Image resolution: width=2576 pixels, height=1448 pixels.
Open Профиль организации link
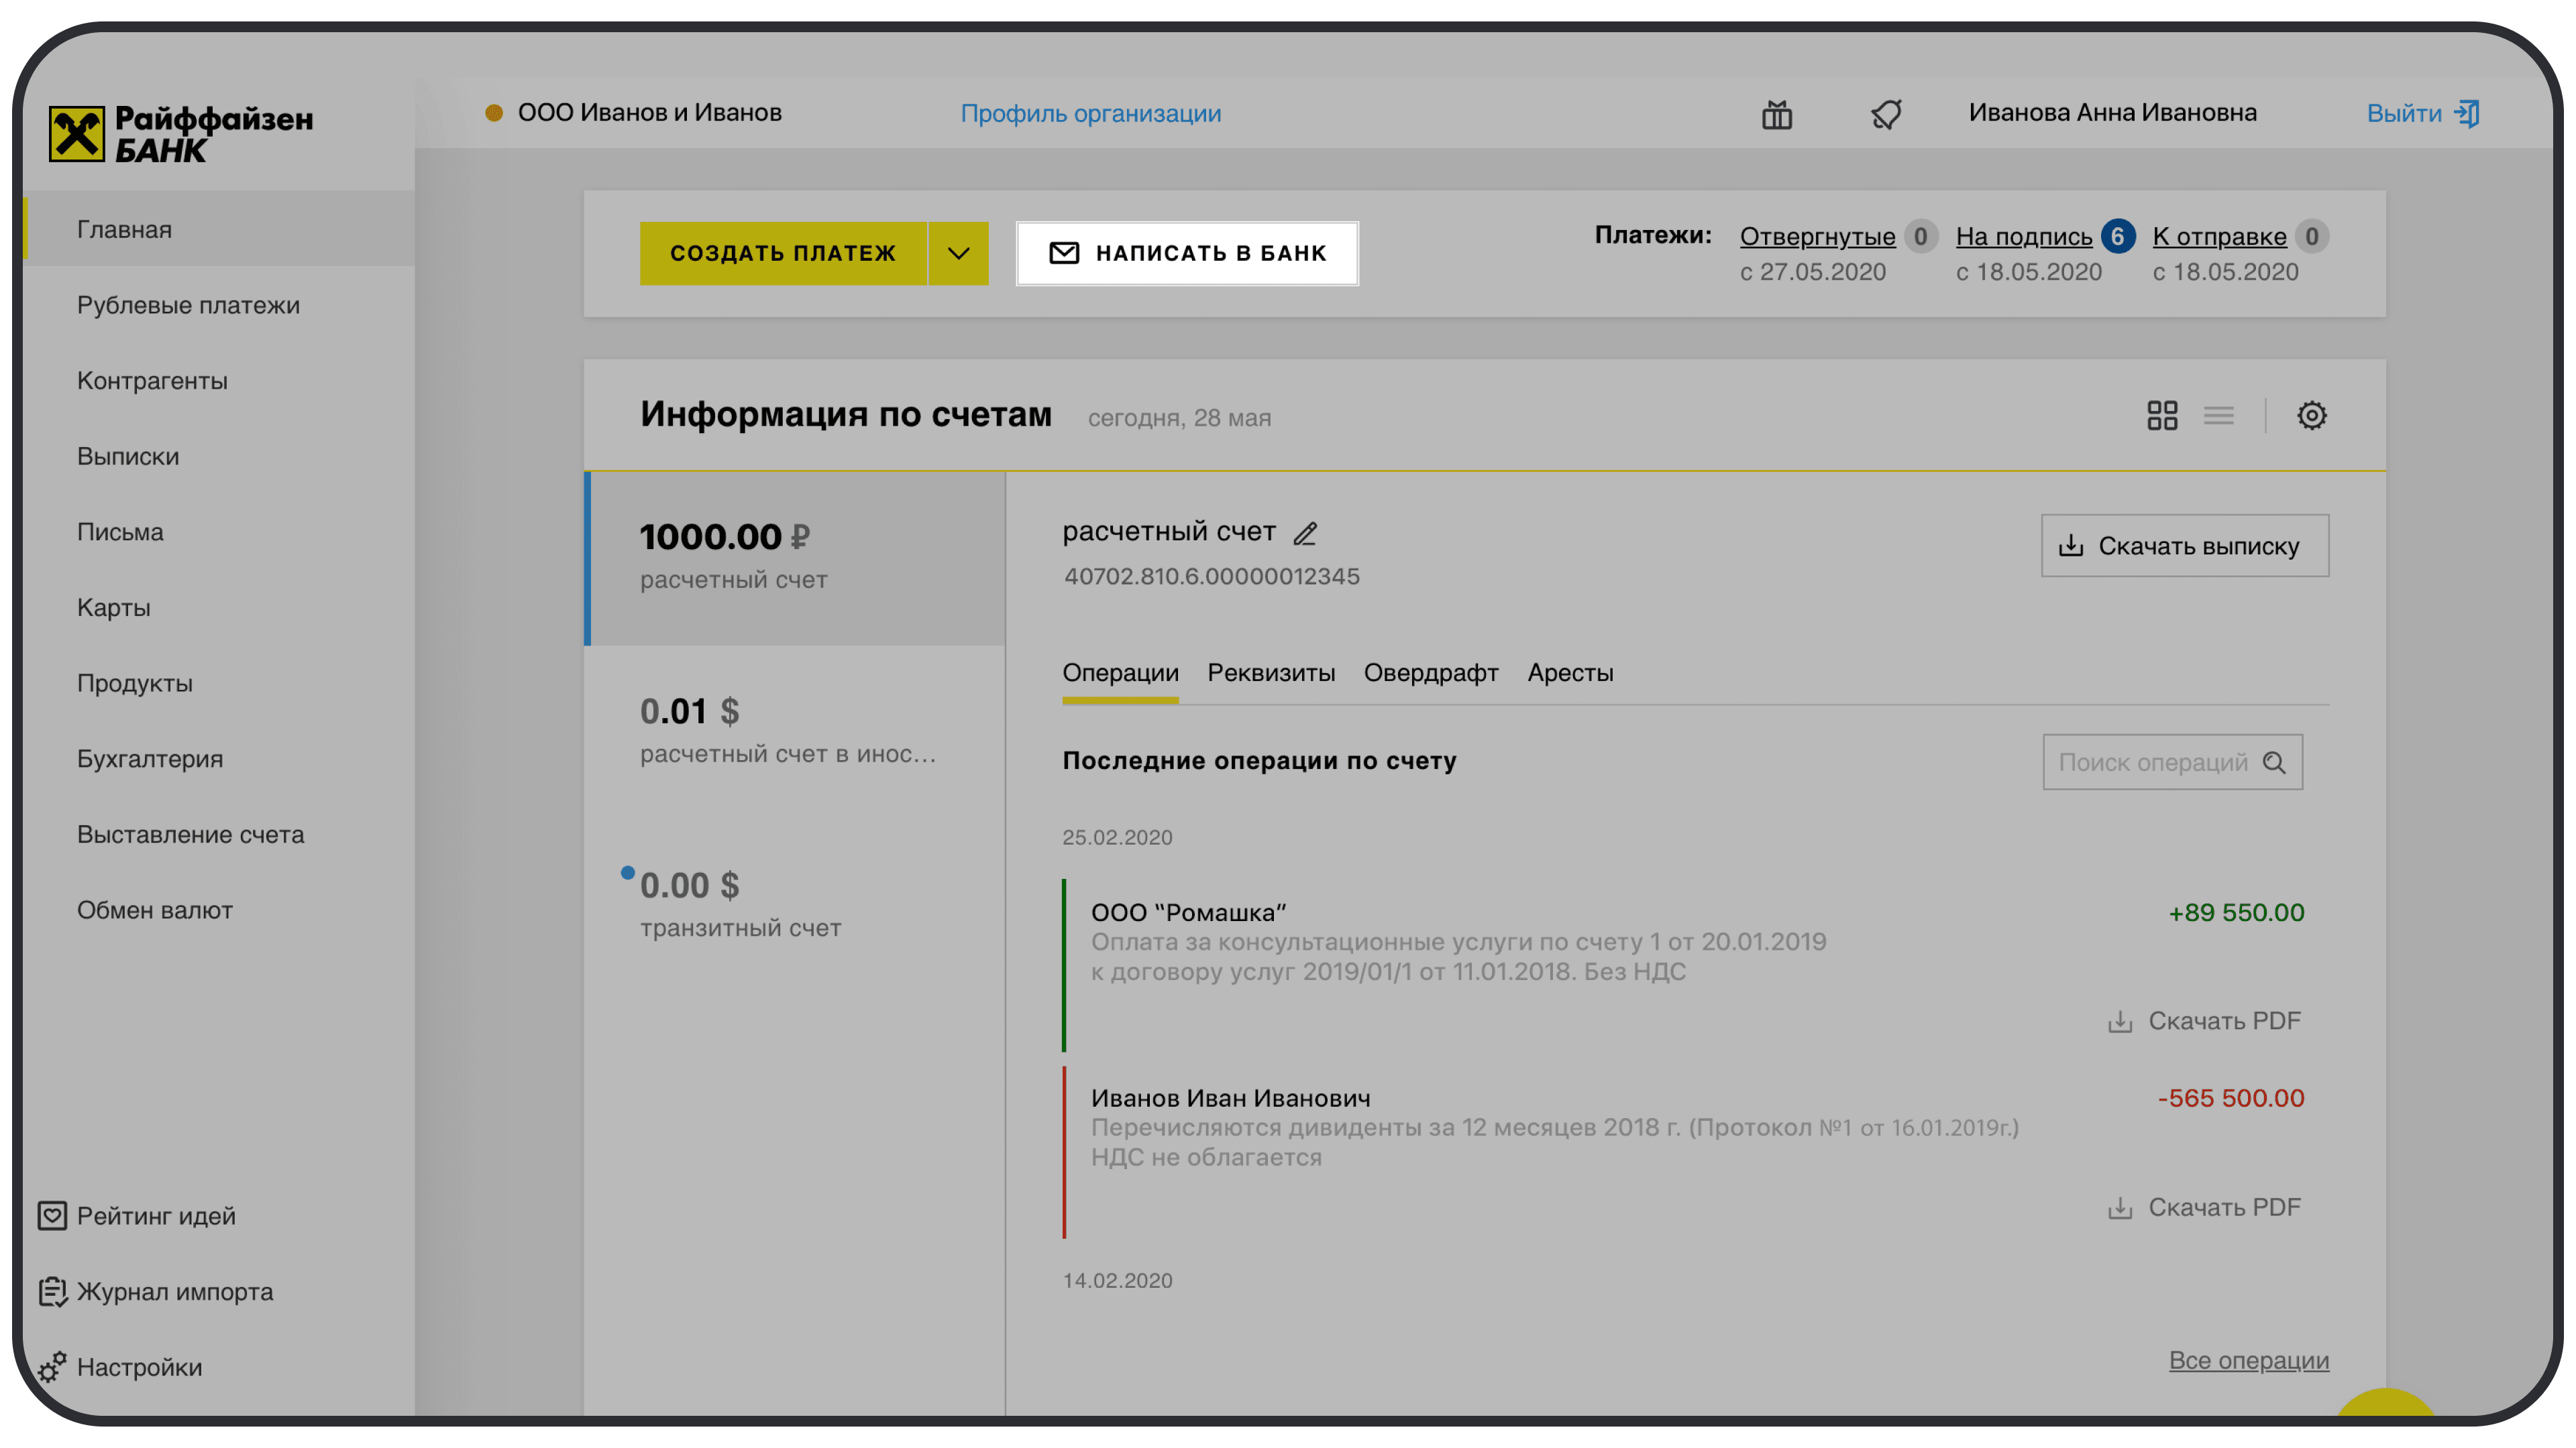point(1090,114)
